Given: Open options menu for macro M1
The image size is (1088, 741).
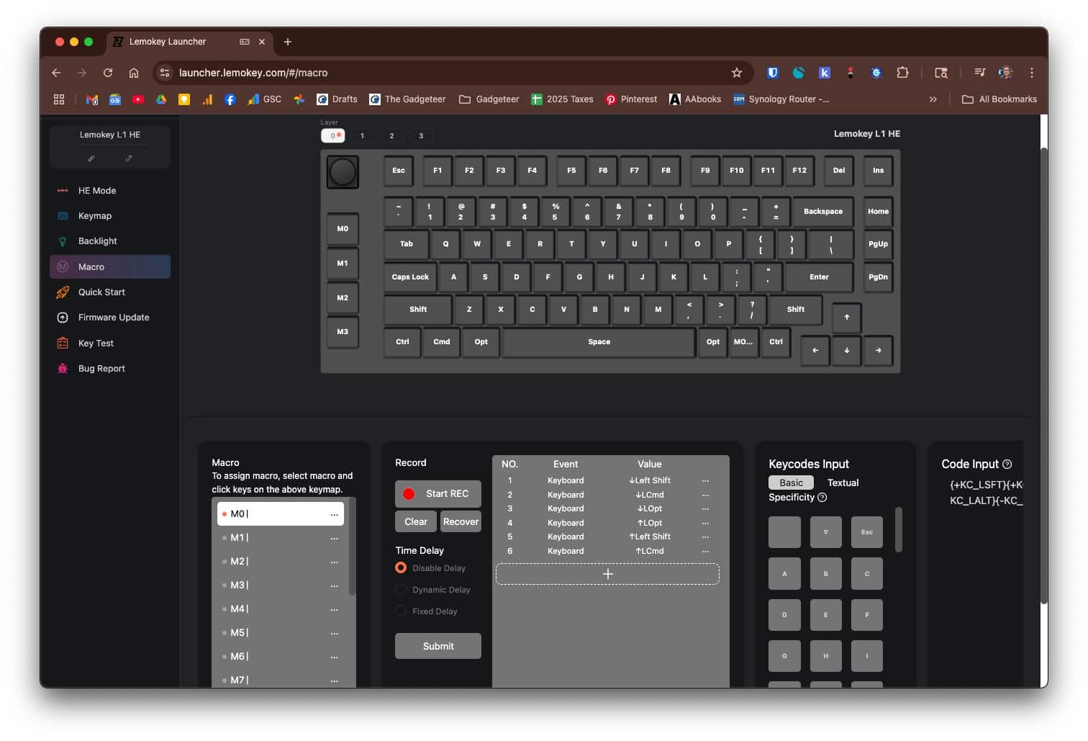Looking at the screenshot, I should tap(335, 539).
